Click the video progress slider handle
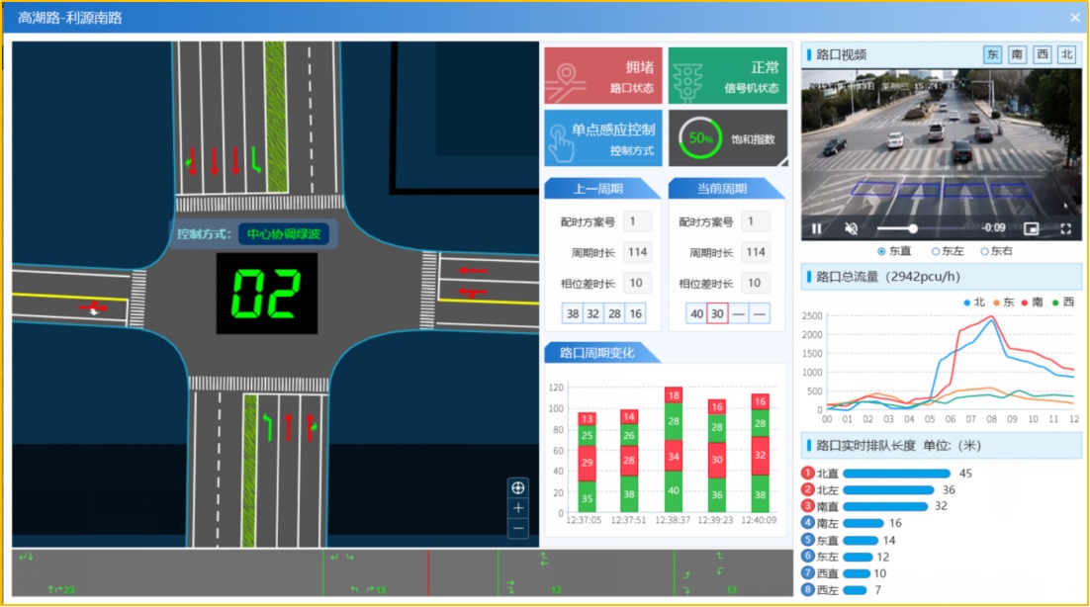 point(913,228)
